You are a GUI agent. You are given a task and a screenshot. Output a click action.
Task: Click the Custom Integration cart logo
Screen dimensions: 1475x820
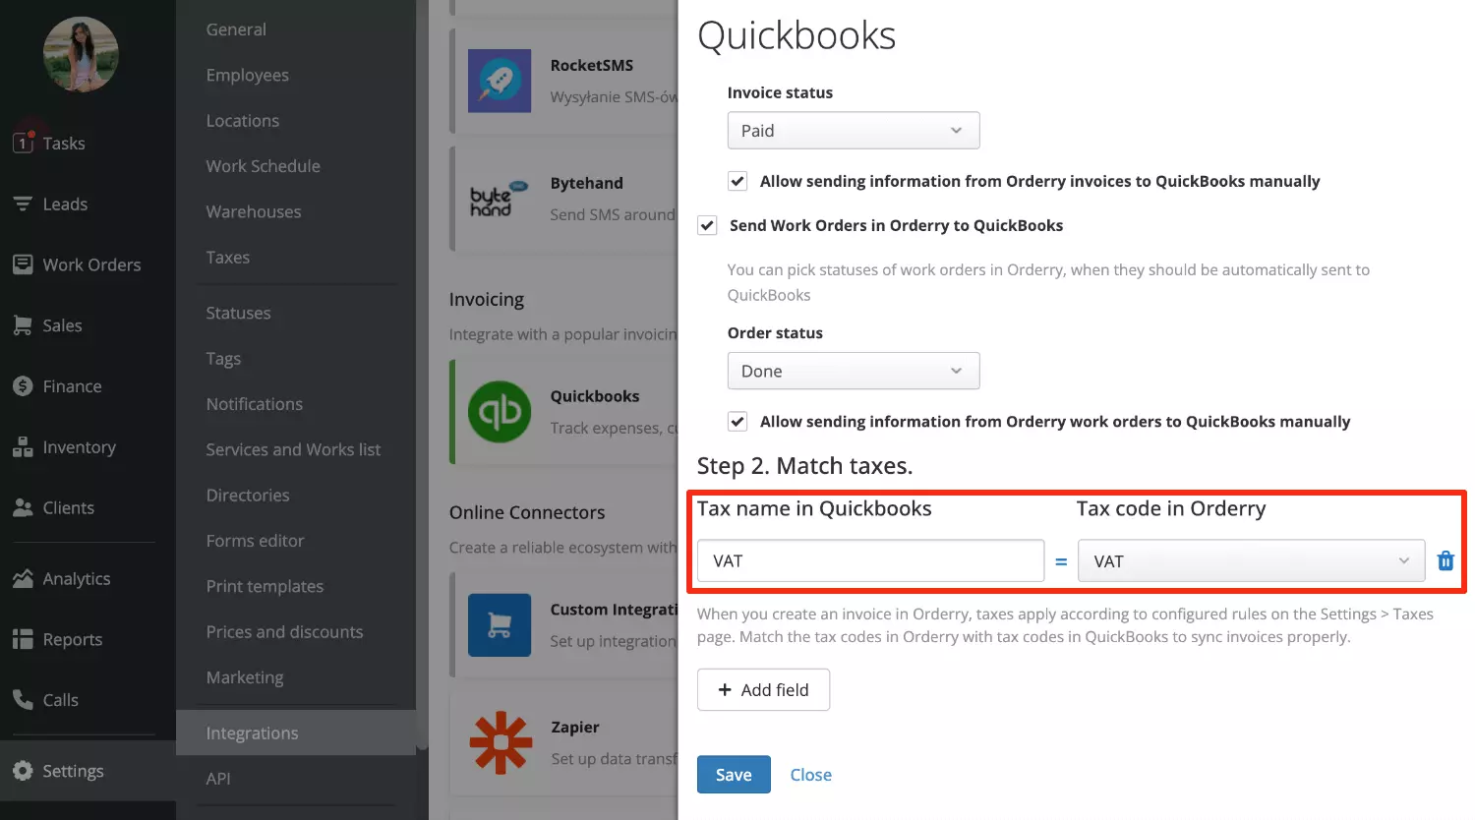click(500, 625)
